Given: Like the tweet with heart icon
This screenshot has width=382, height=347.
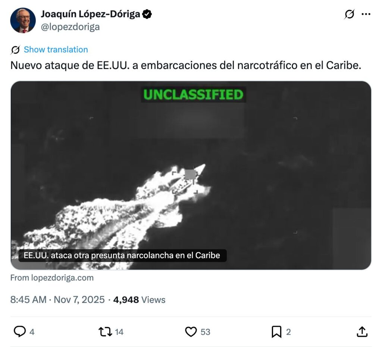Looking at the screenshot, I should coord(191,332).
